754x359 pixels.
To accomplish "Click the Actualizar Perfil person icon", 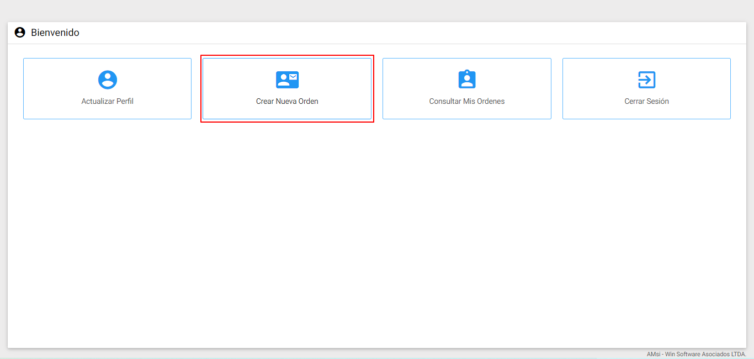I will pyautogui.click(x=108, y=80).
